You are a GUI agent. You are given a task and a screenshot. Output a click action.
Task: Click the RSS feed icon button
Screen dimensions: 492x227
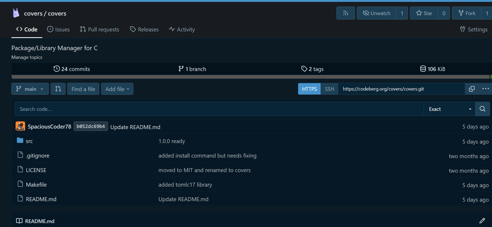[345, 13]
